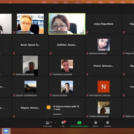
Task: Open the Чат panel with unread badge
Action: [63, 124]
